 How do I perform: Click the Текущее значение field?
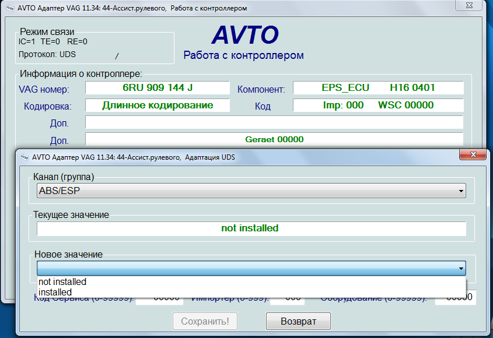click(x=251, y=228)
